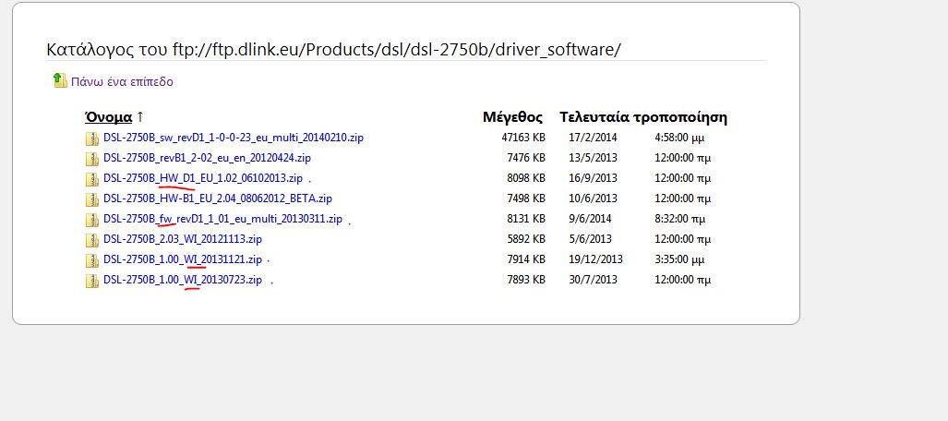Click the date 30/7/2013
Viewport: 948px width, 421px height.
point(594,280)
